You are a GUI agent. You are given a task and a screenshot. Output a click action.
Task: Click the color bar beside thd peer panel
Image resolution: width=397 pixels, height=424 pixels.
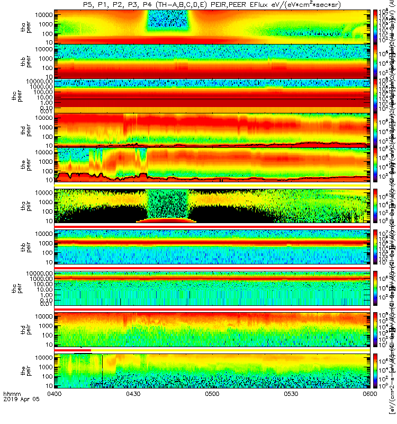pos(375,130)
